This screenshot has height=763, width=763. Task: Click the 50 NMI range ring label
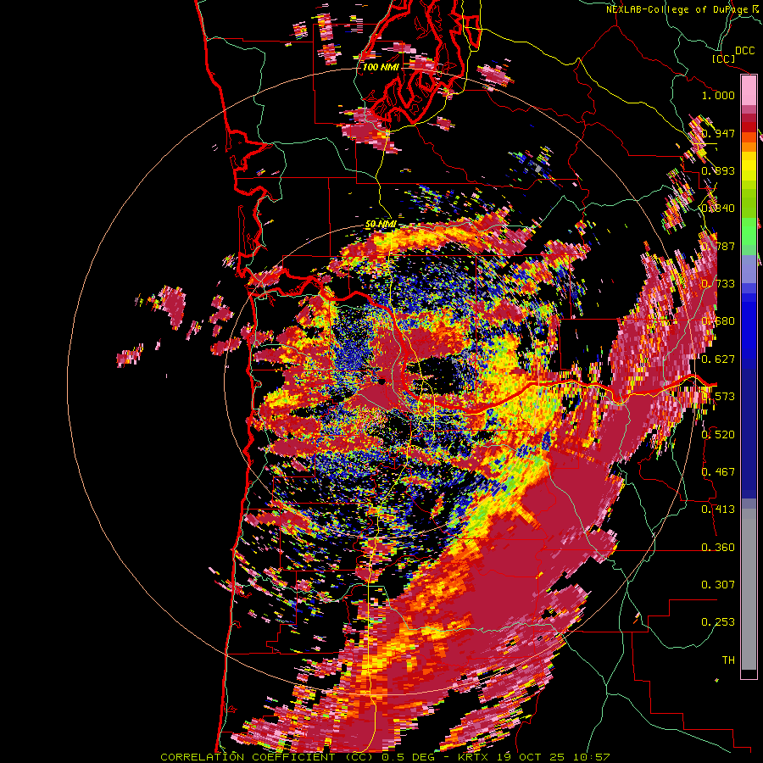[381, 225]
